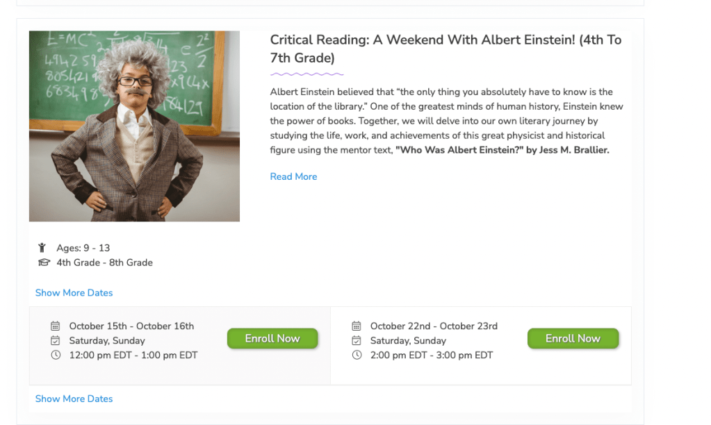
Task: Click the clock icon beside 2:00 pm EDT
Action: point(357,355)
